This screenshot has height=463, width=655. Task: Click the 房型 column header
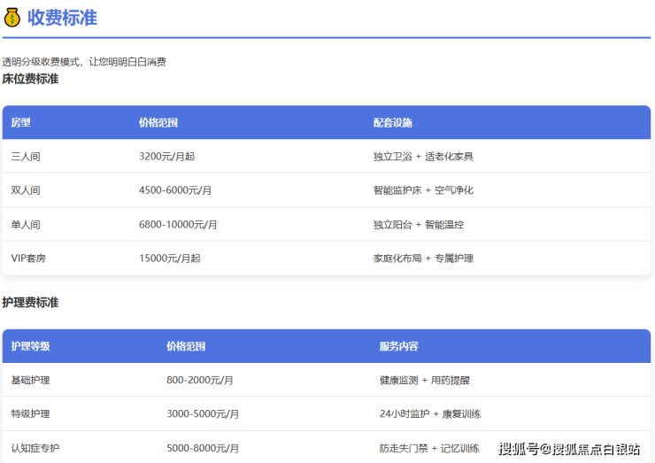coord(20,123)
